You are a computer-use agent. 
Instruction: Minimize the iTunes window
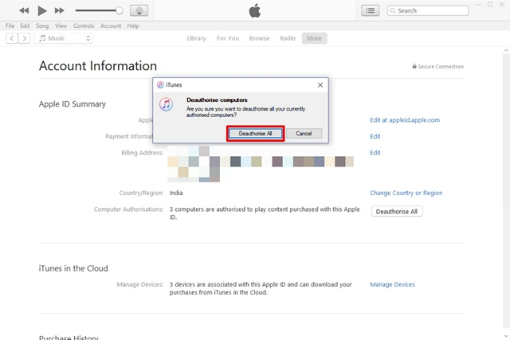point(478,5)
